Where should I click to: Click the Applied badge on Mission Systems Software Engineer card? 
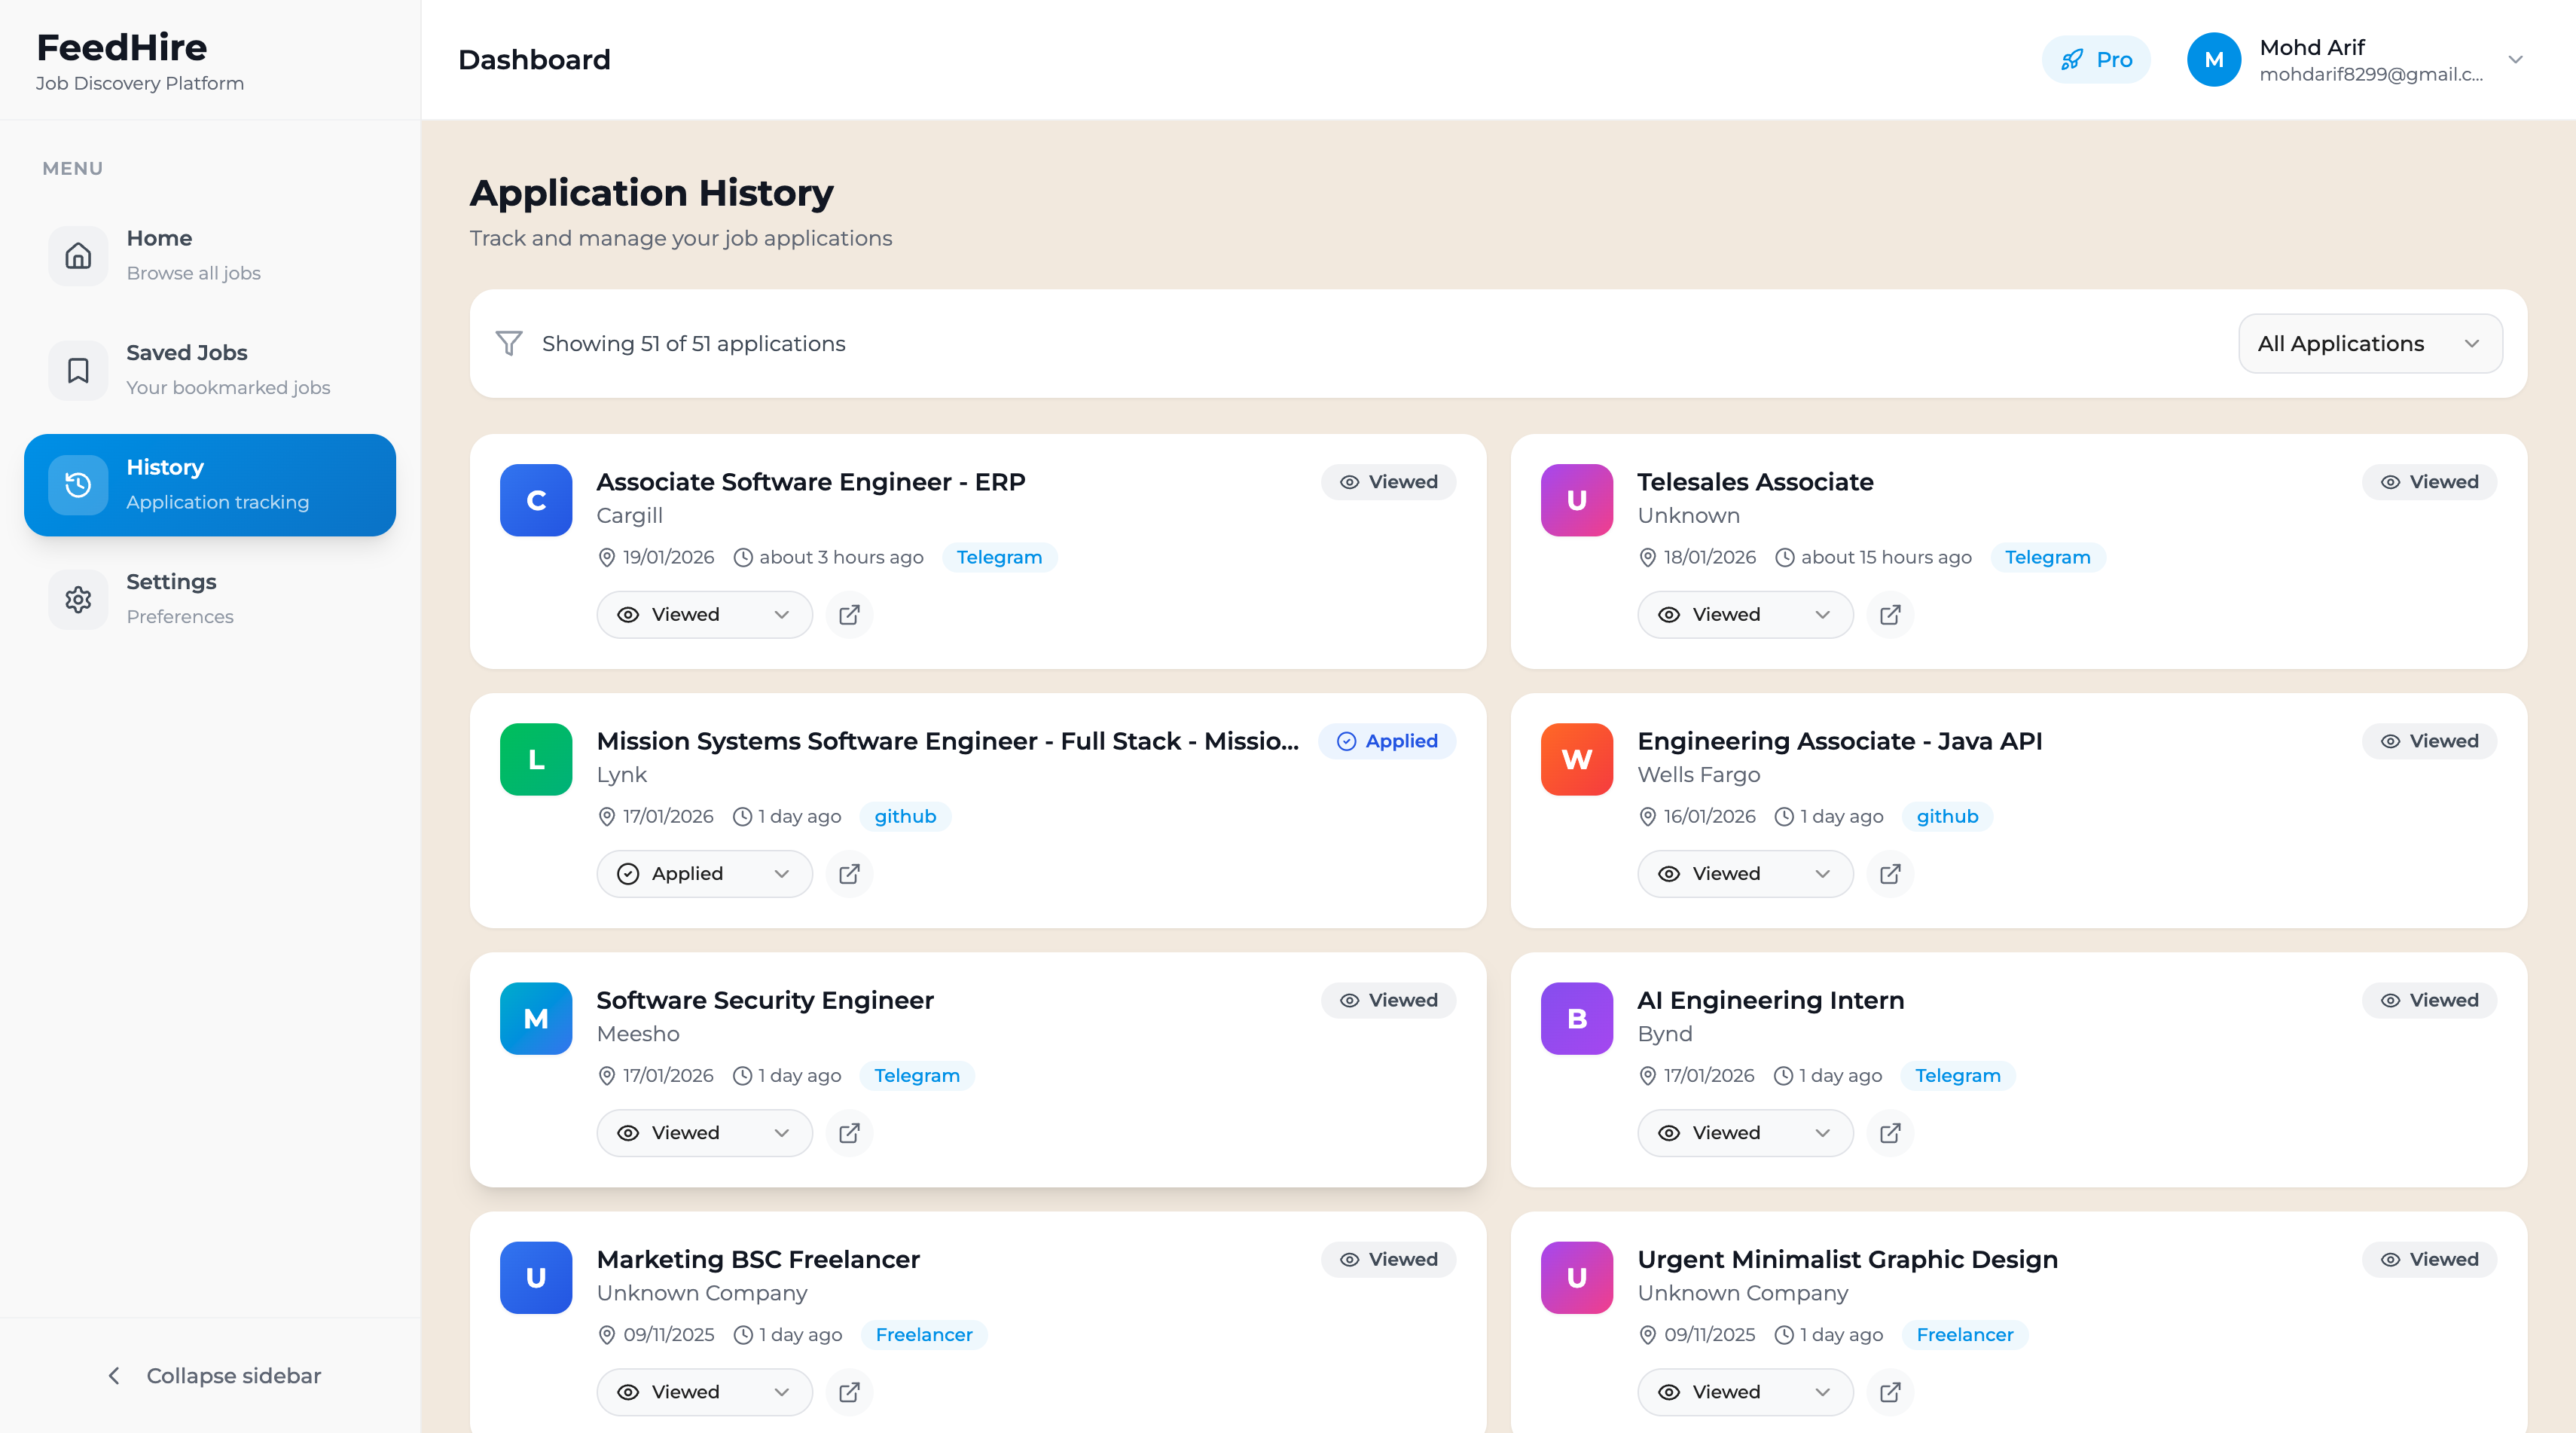point(1387,741)
